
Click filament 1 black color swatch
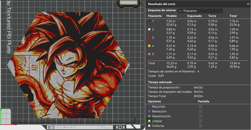[x=149, y=21]
